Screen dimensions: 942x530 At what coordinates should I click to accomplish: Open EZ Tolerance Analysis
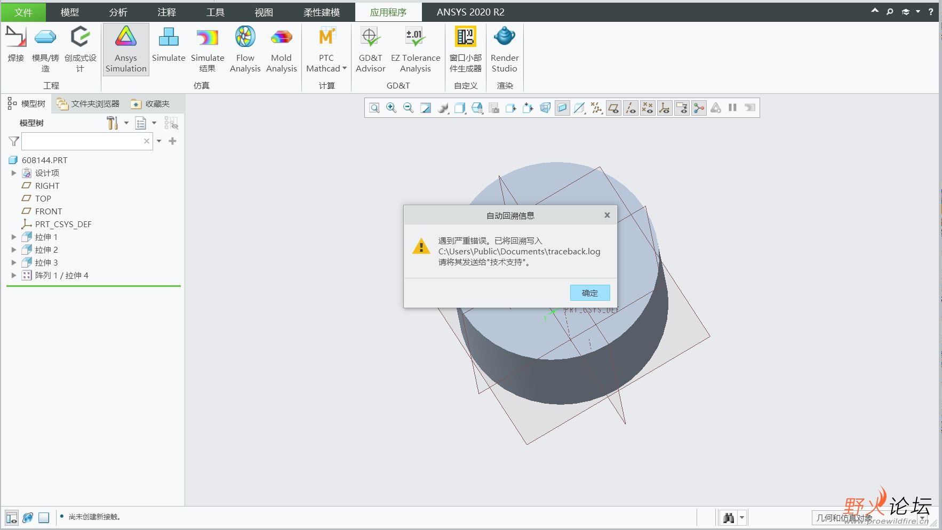[x=416, y=50]
